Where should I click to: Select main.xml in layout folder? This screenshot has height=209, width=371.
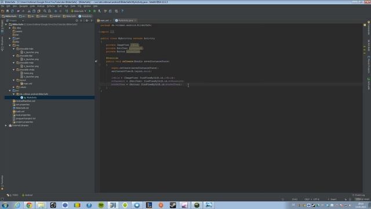[28, 84]
